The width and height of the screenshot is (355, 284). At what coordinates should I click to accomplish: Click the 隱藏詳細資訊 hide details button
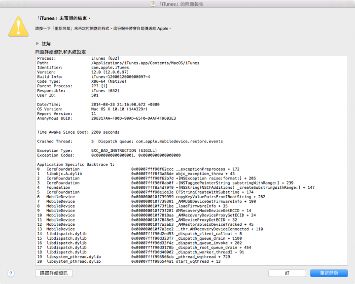(x=54, y=273)
